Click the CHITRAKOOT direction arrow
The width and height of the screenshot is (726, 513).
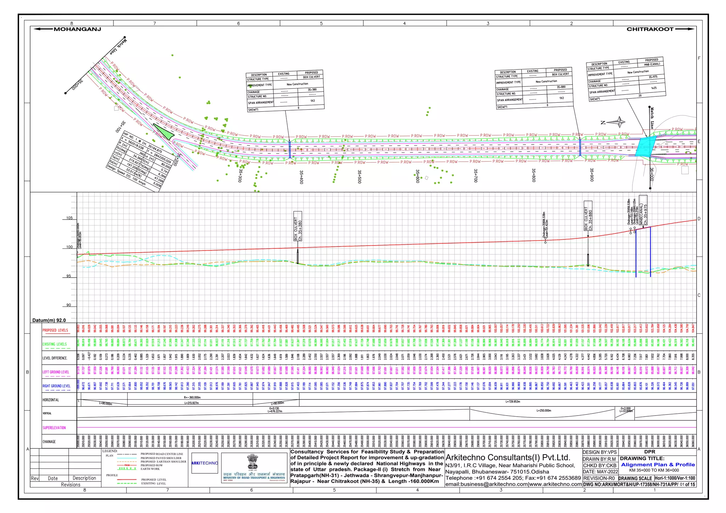(x=684, y=29)
